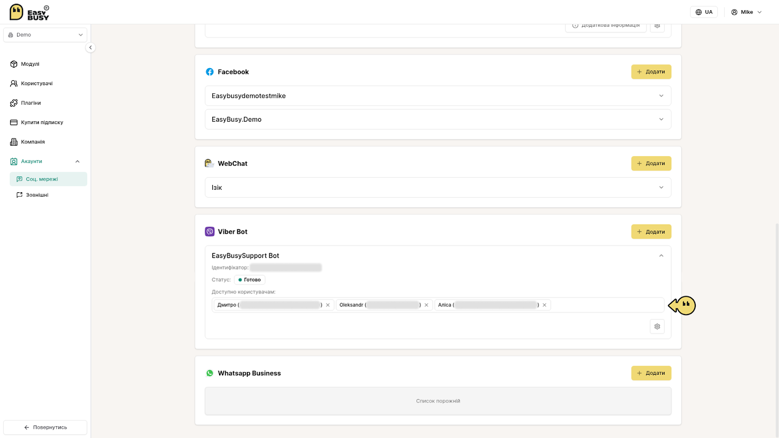779x438 pixels.
Task: Click the Користувачі person icon
Action: click(14, 84)
